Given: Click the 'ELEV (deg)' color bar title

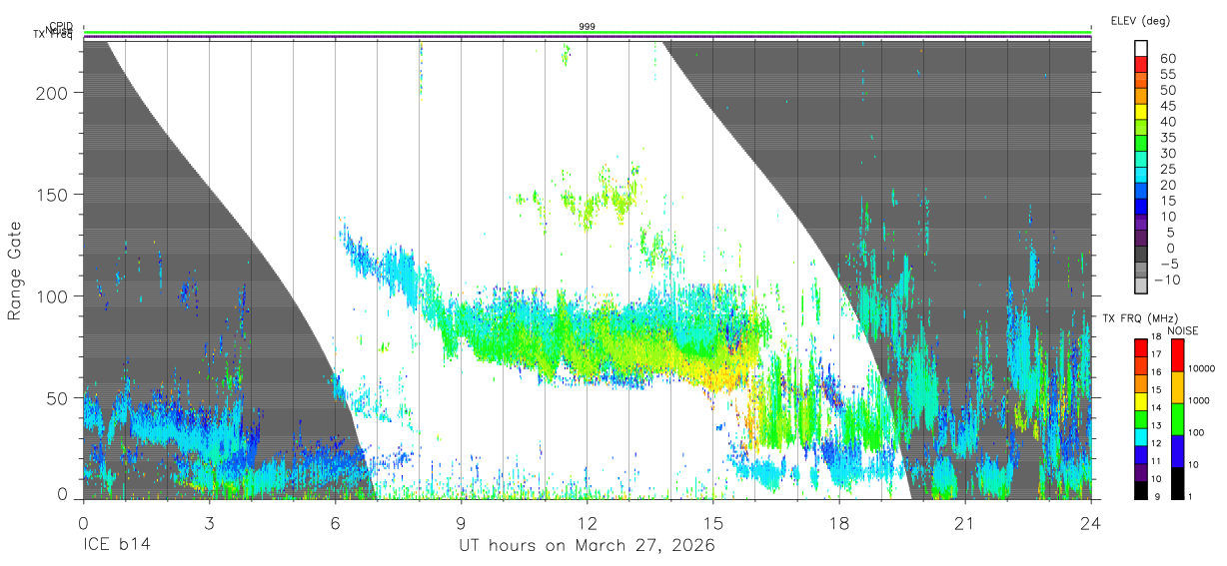Looking at the screenshot, I should click(x=1140, y=20).
